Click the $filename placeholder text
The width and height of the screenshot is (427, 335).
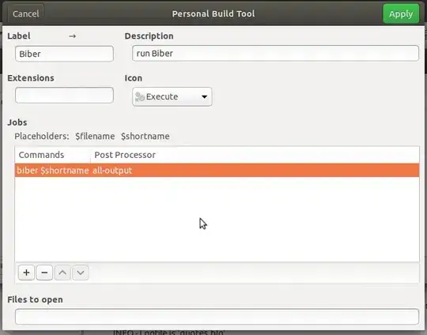(95, 136)
